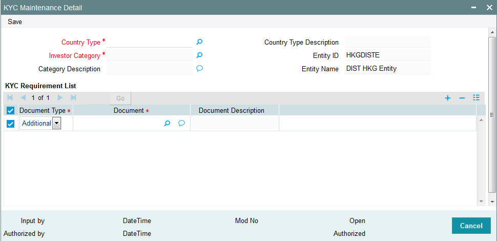The height and width of the screenshot is (241, 497).
Task: Click the table scrollbar down arrow
Action: coord(481,202)
